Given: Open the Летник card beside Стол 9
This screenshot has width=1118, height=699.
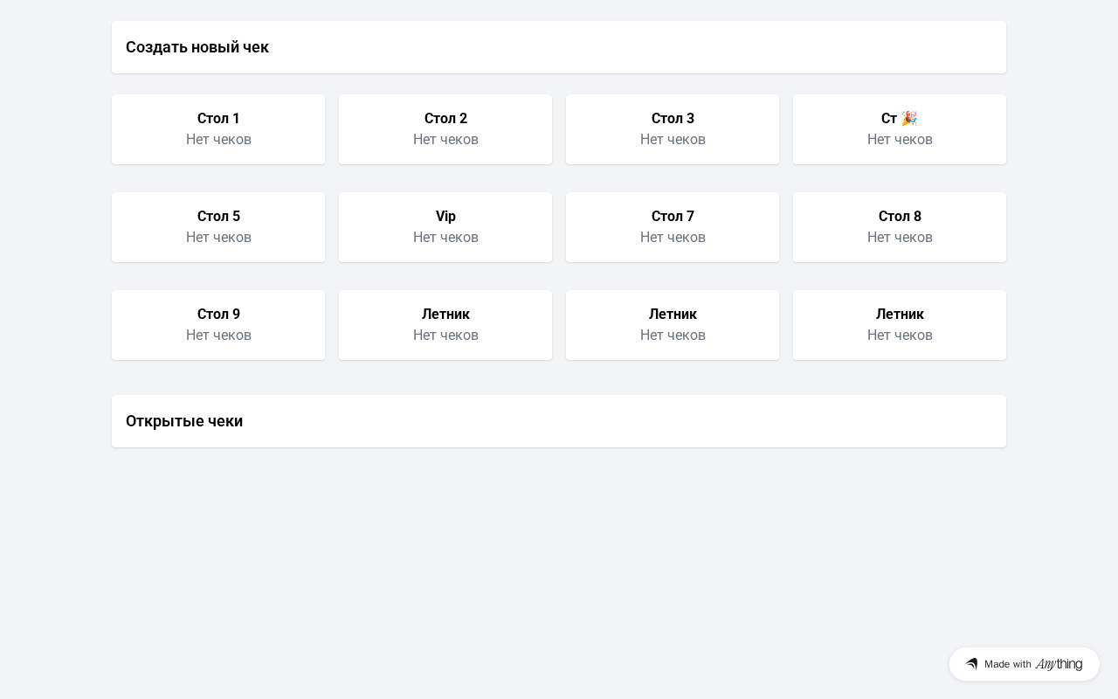Looking at the screenshot, I should (445, 325).
